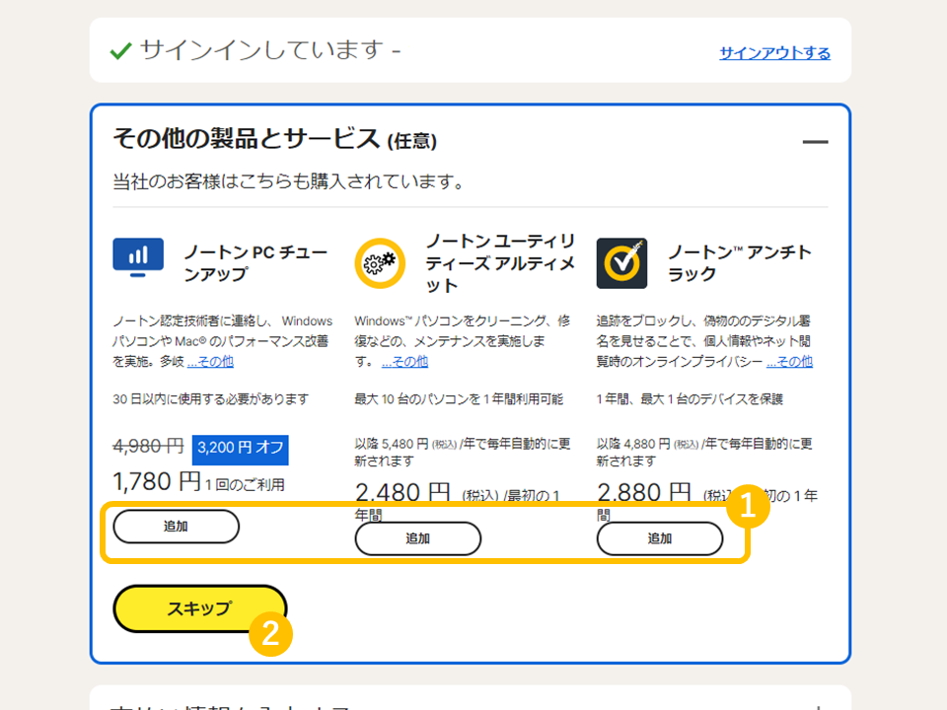
Task: Click the 2,880 円 price text
Action: click(644, 493)
